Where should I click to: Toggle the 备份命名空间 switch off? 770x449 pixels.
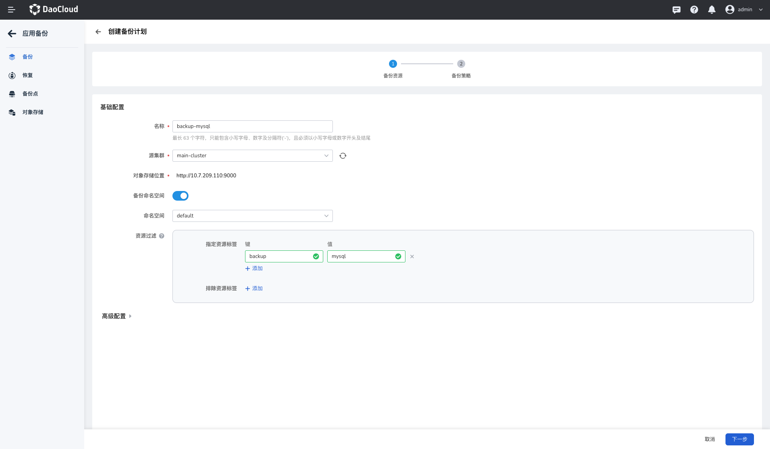(x=180, y=196)
